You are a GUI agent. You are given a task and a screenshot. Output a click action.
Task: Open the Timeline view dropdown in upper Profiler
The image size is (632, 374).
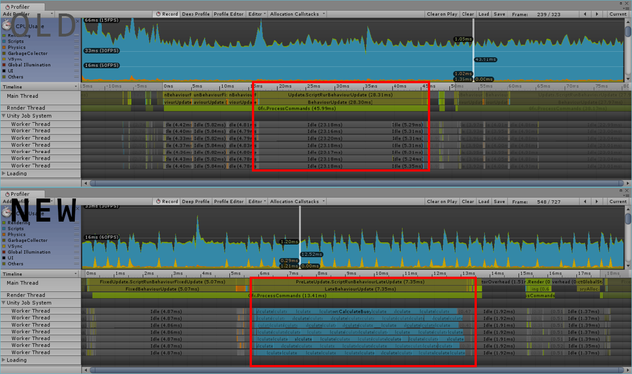point(39,87)
